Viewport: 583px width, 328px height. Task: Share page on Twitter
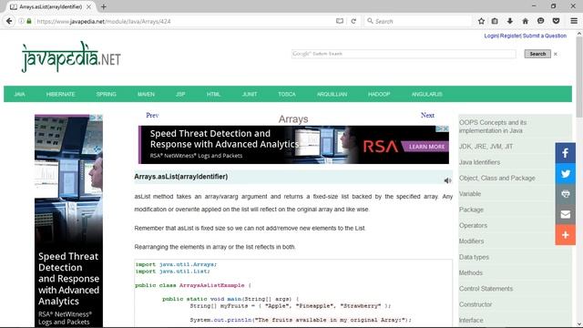565,173
